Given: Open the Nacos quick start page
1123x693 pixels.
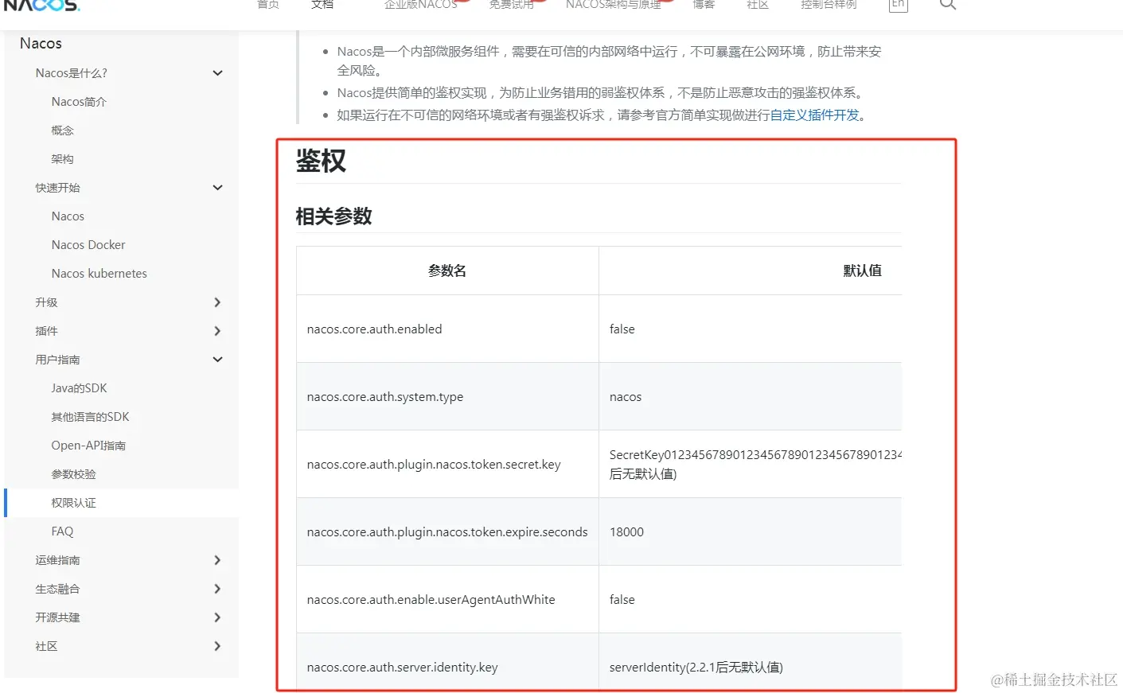Looking at the screenshot, I should (68, 216).
